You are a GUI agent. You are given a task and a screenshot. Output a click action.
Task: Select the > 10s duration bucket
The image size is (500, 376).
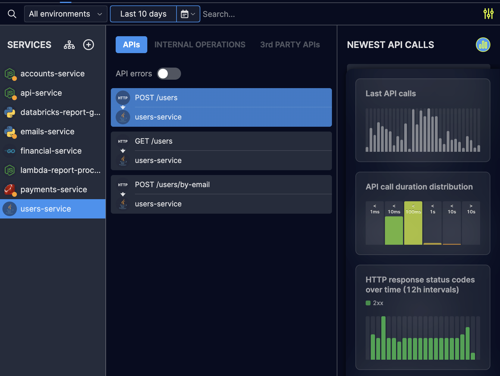pyautogui.click(x=471, y=223)
